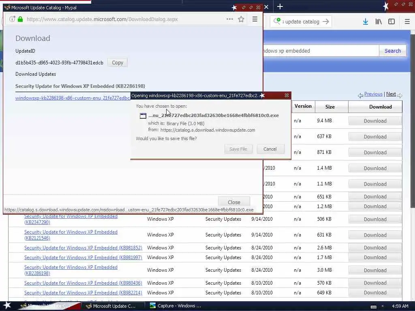Click the 1.2 MB row Download button
The width and height of the screenshot is (415, 311).
pyautogui.click(x=375, y=206)
